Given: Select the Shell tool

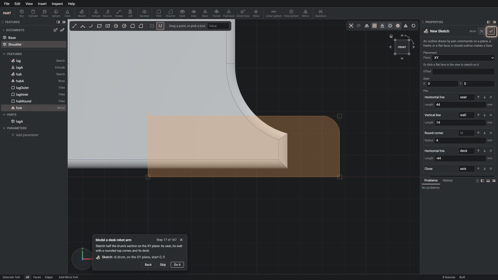Looking at the screenshot, I should pyautogui.click(x=182, y=13).
